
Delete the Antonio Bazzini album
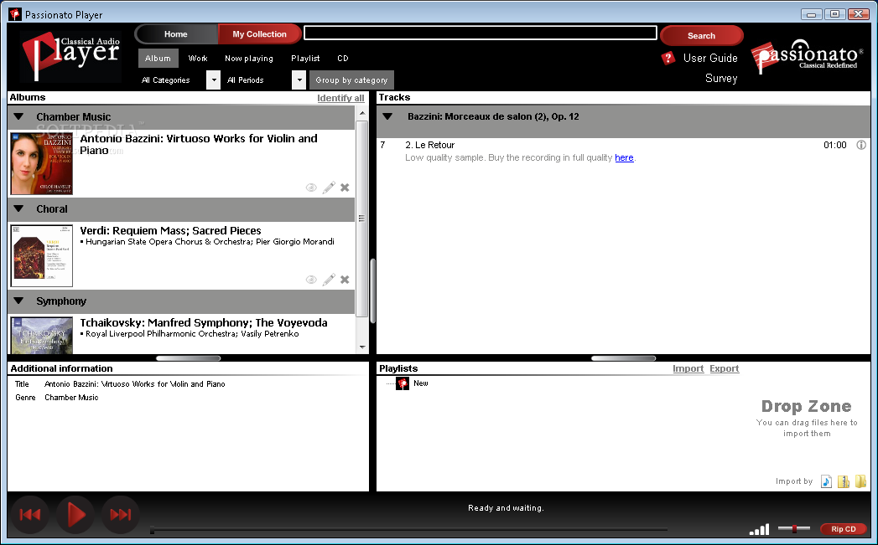pyautogui.click(x=345, y=188)
